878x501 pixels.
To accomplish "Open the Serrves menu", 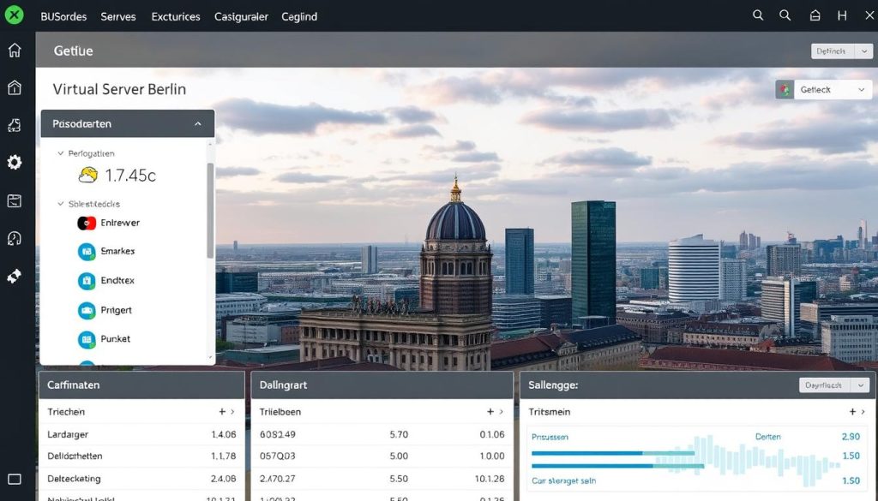I will point(118,17).
